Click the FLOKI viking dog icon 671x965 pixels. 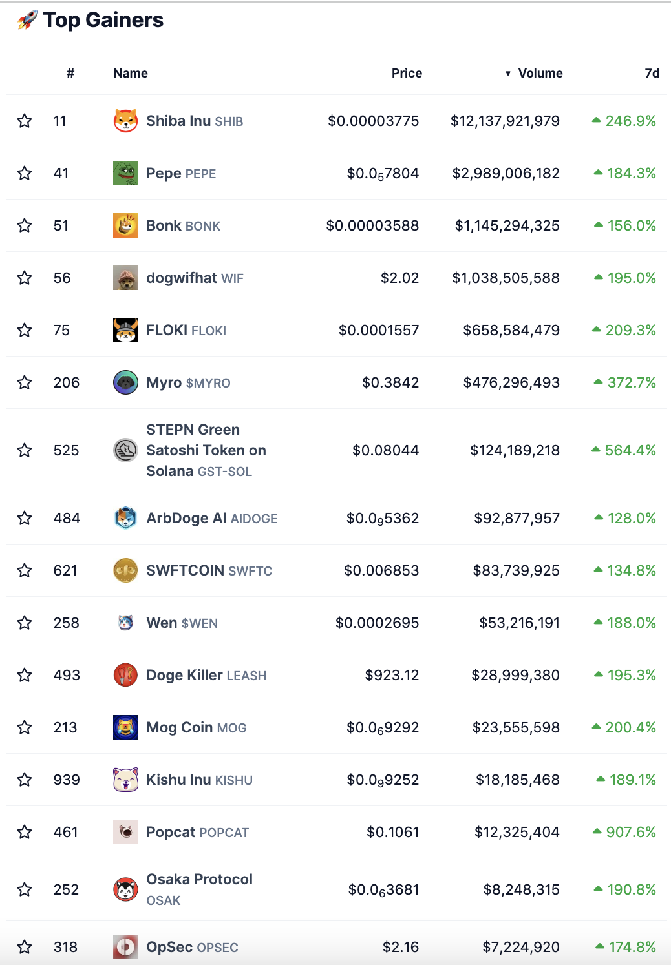click(125, 330)
